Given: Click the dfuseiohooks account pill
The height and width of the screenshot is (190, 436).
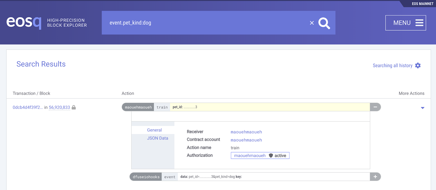Looking at the screenshot, I should [x=146, y=177].
